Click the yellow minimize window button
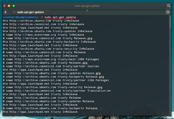Screen dimensions: 174x119 click(9, 6)
